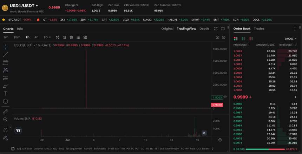Expand chart to fullscreen
The width and height of the screenshot is (302, 154).
pyautogui.click(x=216, y=29)
